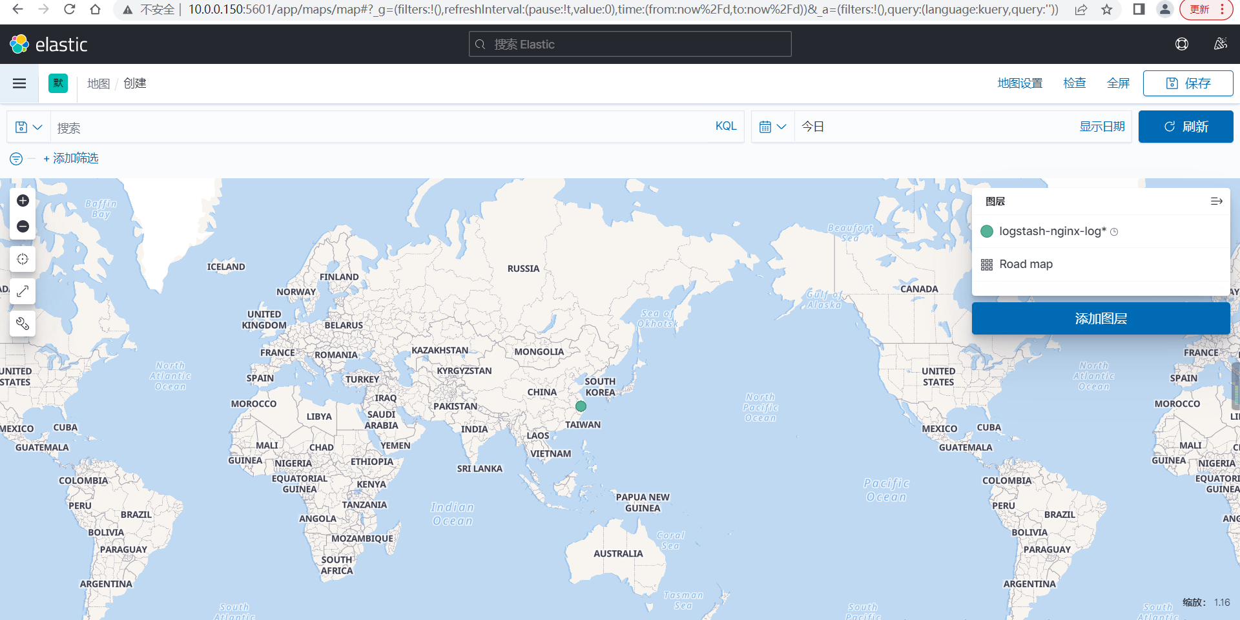The height and width of the screenshot is (620, 1240).
Task: Click the 地图 breadcrumb link
Action: [x=98, y=83]
